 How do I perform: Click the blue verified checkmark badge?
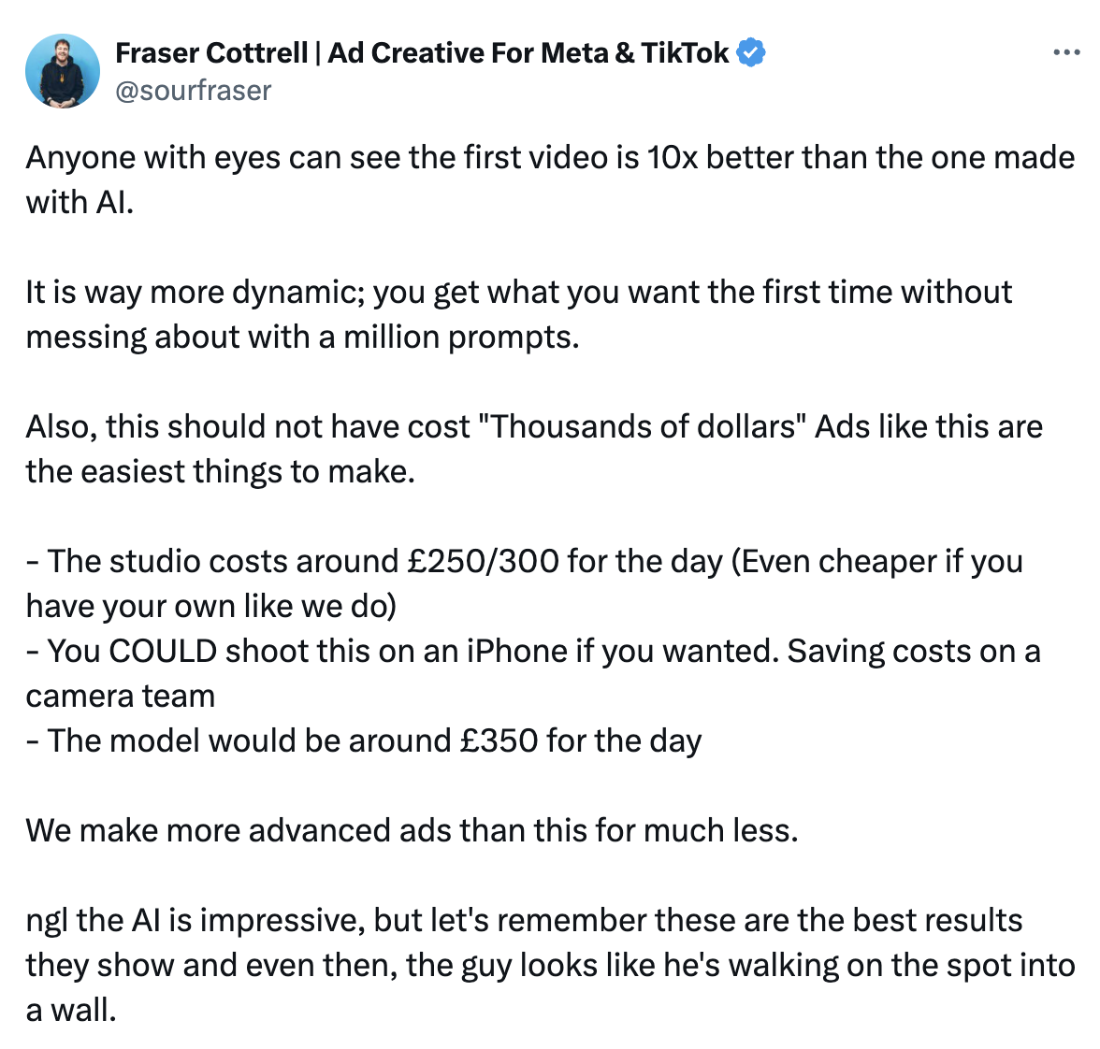tap(751, 52)
